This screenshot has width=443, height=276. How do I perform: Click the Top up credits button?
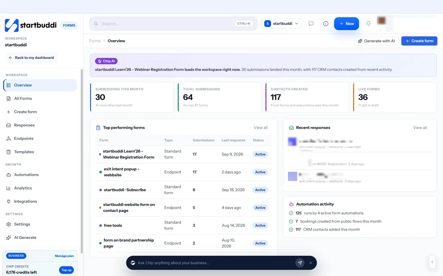(x=66, y=270)
